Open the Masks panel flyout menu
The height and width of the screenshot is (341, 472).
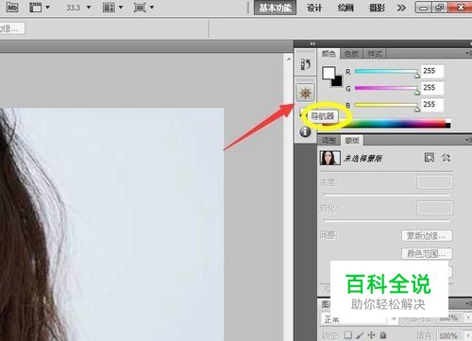[468, 140]
